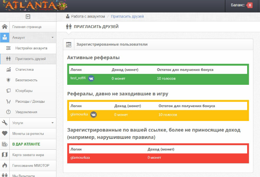Image resolution: width=260 pixels, height=177 pixels.
Task: Click 10 голосов value for test_reff4
Action: click(166, 79)
